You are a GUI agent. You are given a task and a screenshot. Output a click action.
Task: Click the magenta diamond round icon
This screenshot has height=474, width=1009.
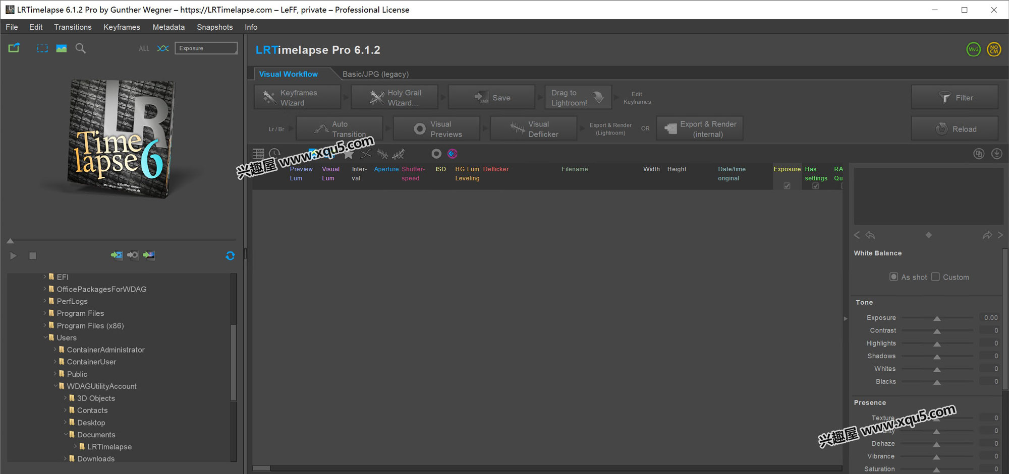click(453, 154)
